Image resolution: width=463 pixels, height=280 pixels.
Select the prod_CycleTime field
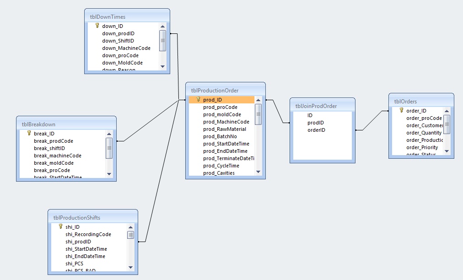pos(221,166)
